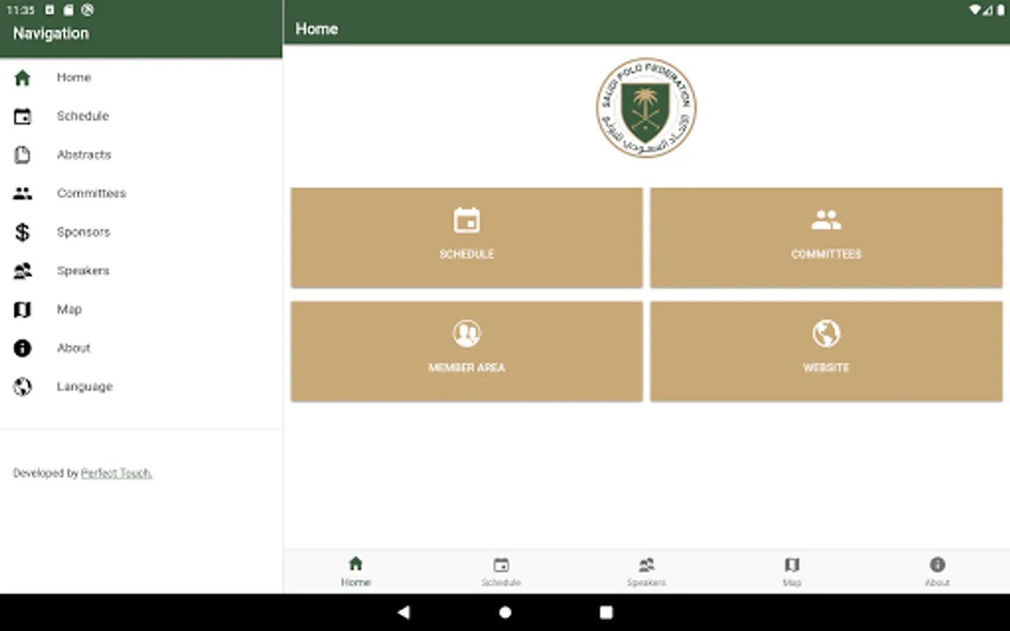This screenshot has height=631, width=1010.
Task: Click the Schedule calendar icon in the bottom tab bar
Action: 501,565
